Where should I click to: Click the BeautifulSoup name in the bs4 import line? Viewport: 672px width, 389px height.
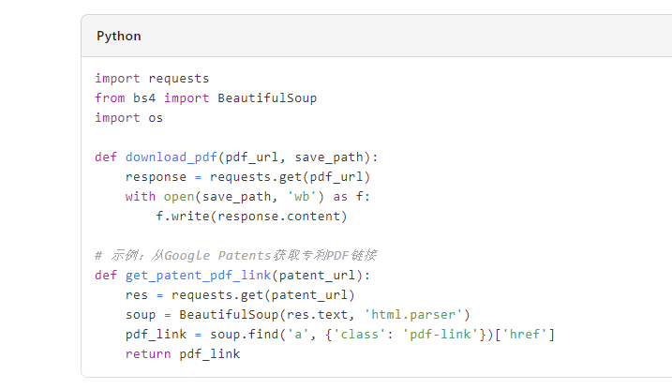[x=267, y=97]
